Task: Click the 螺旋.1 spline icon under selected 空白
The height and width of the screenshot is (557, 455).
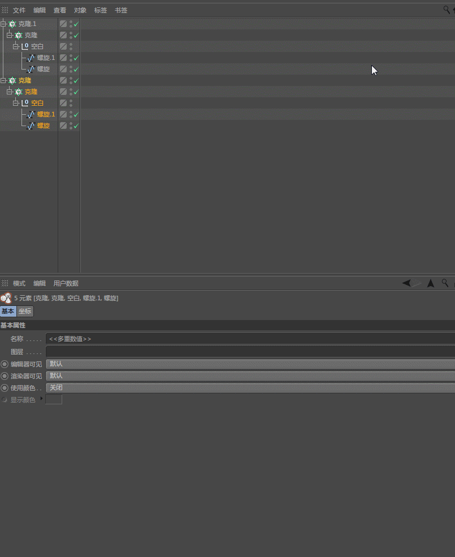Action: [x=31, y=114]
